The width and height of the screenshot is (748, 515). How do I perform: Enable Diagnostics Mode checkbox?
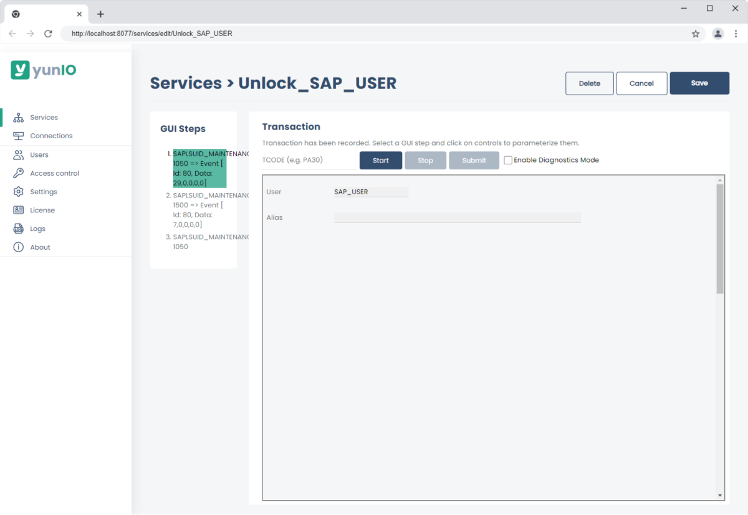click(x=508, y=160)
